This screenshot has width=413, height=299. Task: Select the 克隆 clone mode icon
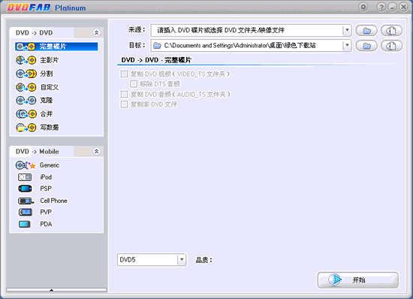click(x=26, y=101)
